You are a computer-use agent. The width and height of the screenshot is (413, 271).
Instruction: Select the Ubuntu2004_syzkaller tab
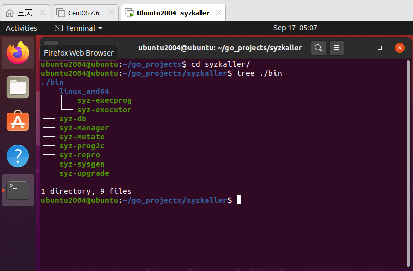tap(167, 12)
